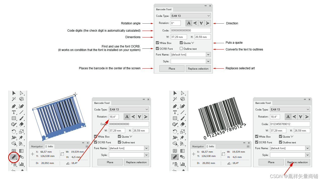This screenshot has width=322, height=181.
Task: Open Code Type dropdown in the 0° rotation panel
Action: [x=191, y=16]
